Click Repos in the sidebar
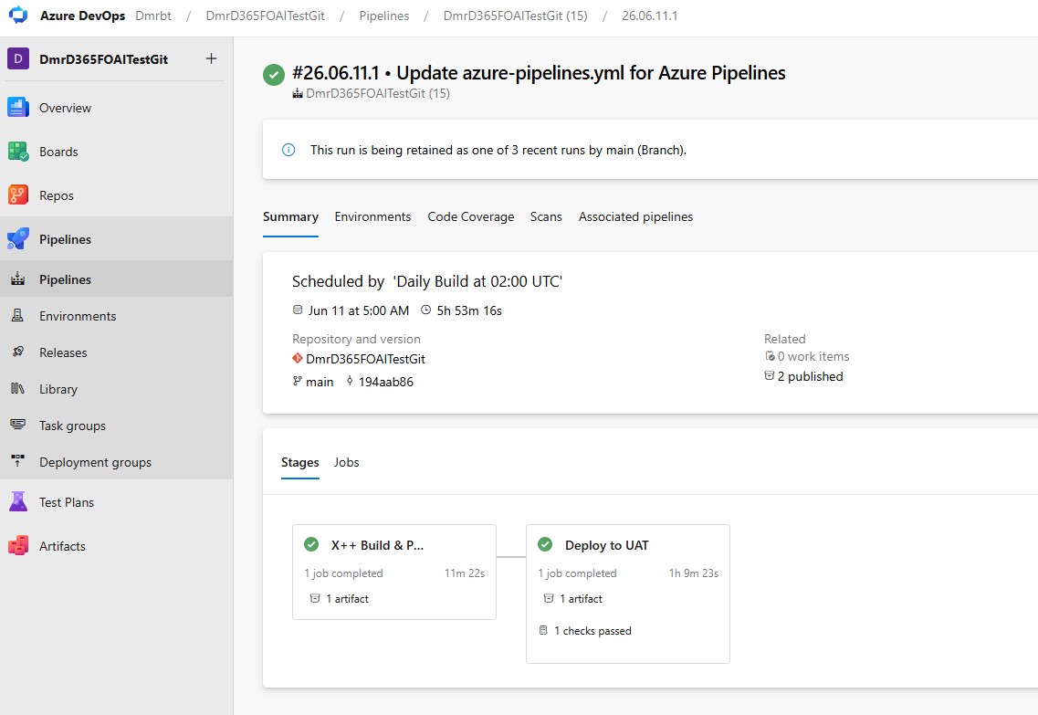 pyautogui.click(x=57, y=195)
